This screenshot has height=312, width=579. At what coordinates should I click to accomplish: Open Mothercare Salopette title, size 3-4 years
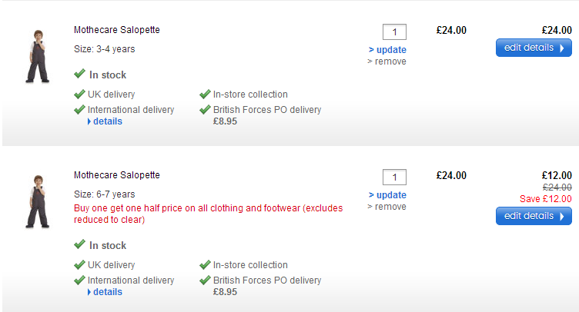117,30
